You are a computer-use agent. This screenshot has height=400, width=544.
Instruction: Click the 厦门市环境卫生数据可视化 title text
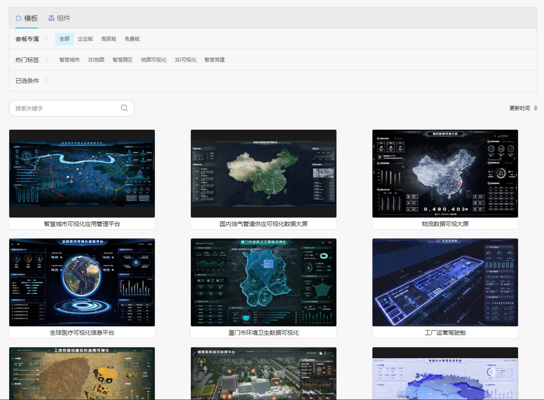(x=264, y=333)
